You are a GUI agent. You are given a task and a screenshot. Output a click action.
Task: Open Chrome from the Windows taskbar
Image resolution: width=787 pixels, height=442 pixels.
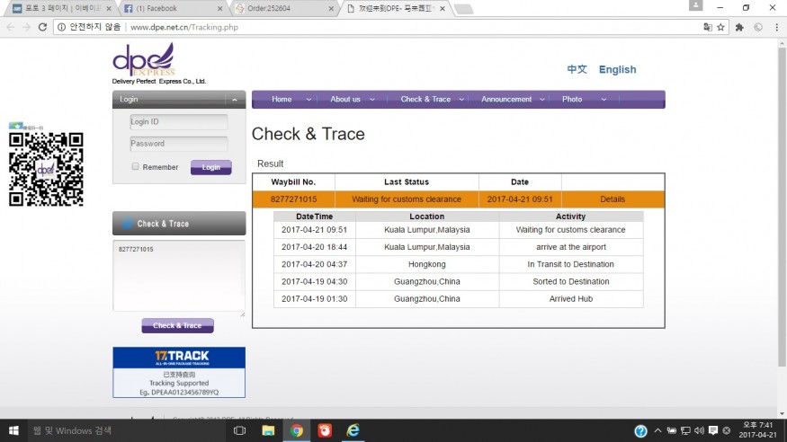click(x=296, y=430)
